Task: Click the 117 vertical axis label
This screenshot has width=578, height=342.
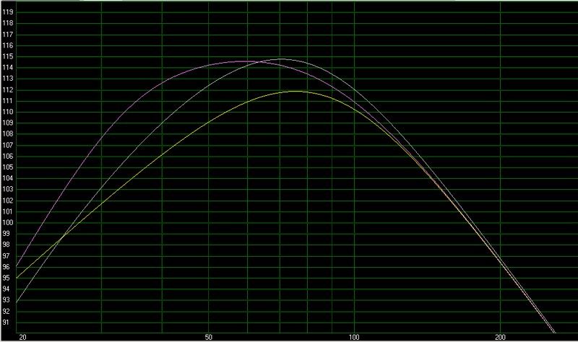Action: pyautogui.click(x=8, y=35)
